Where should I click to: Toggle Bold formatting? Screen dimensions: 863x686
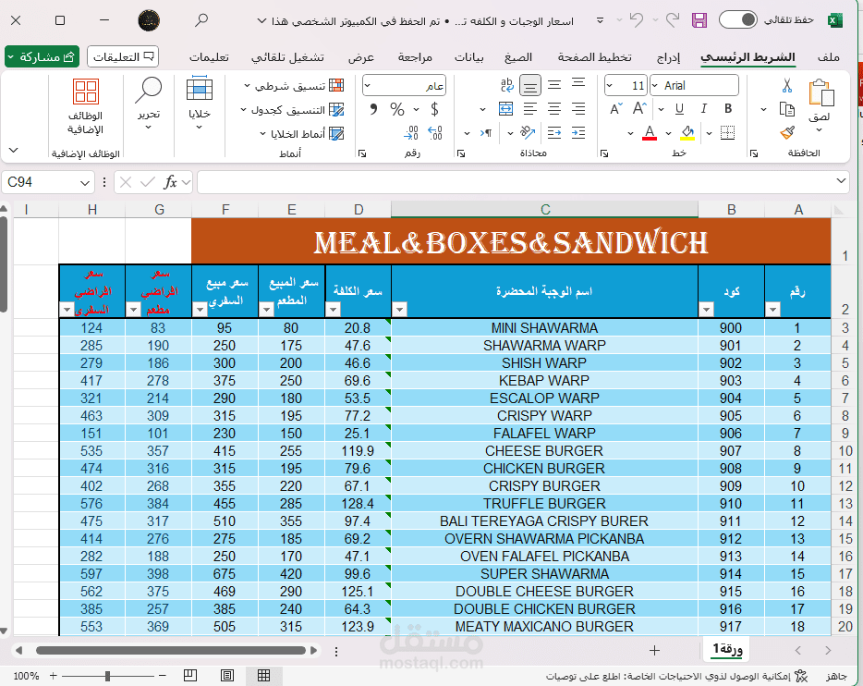click(x=728, y=108)
